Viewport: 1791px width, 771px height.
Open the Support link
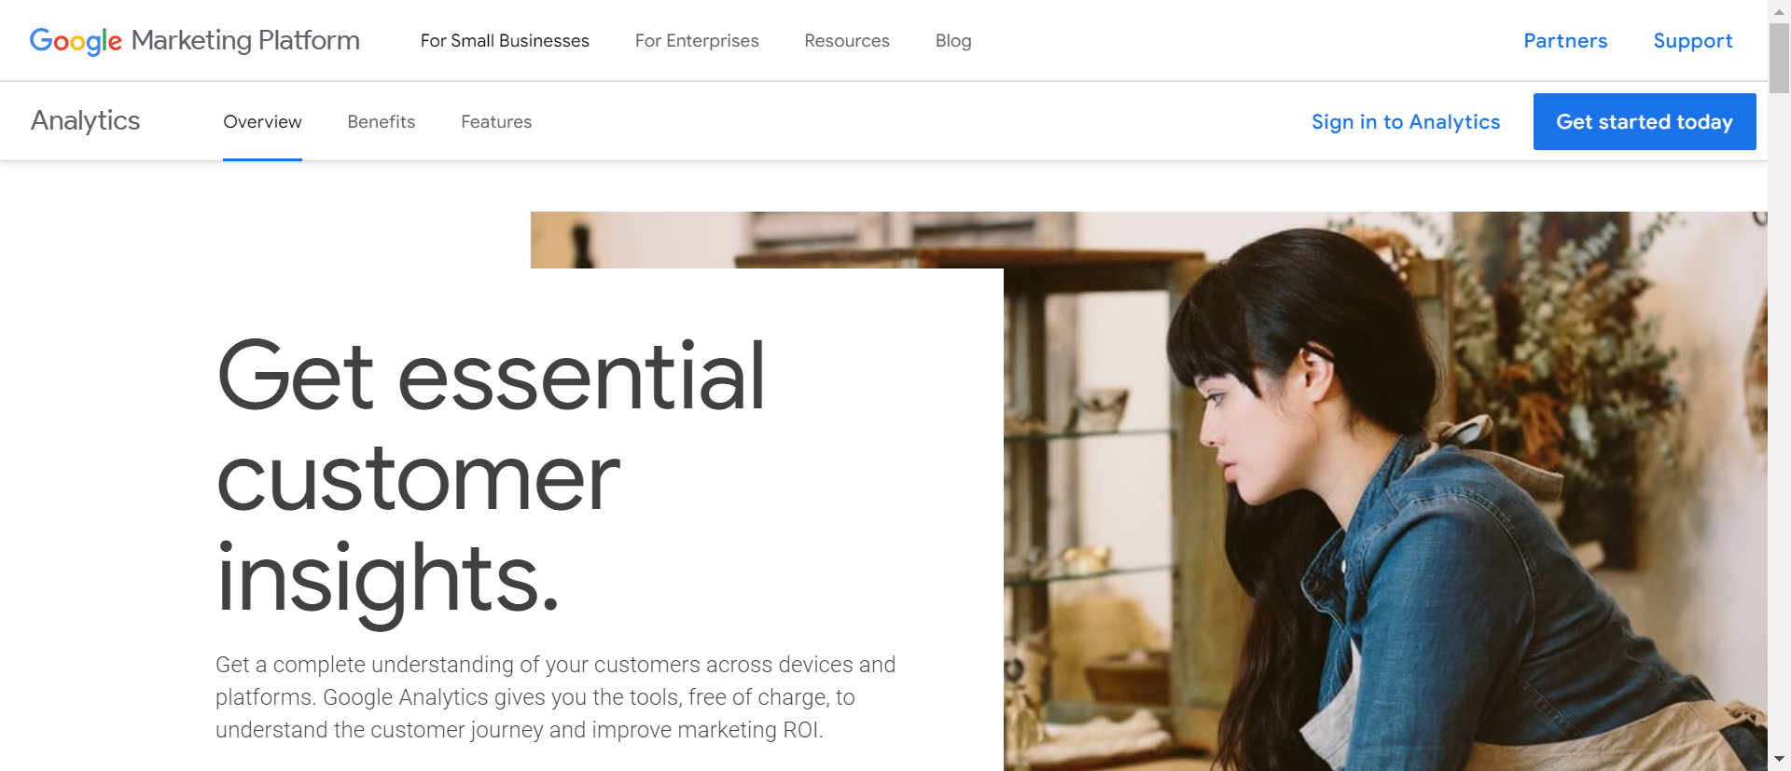tap(1693, 41)
